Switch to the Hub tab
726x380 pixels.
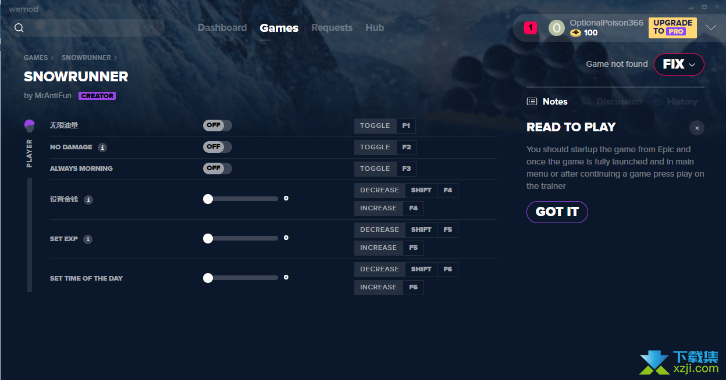[375, 28]
